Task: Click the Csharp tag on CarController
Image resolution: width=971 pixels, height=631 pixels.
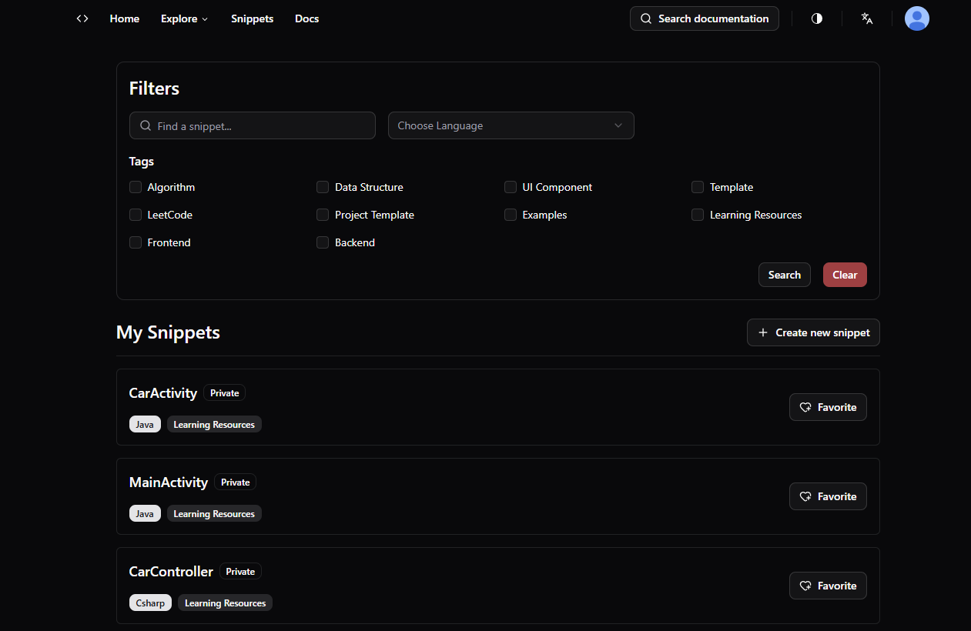Action: pyautogui.click(x=150, y=603)
